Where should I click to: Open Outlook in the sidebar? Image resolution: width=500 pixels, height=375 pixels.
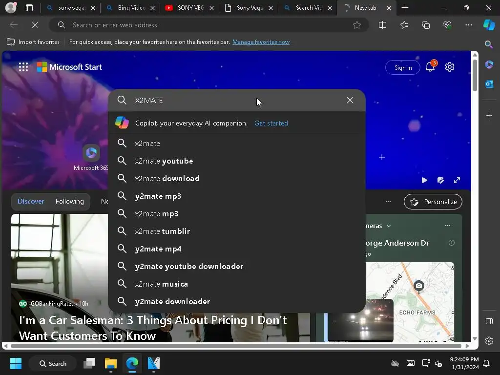(x=489, y=84)
